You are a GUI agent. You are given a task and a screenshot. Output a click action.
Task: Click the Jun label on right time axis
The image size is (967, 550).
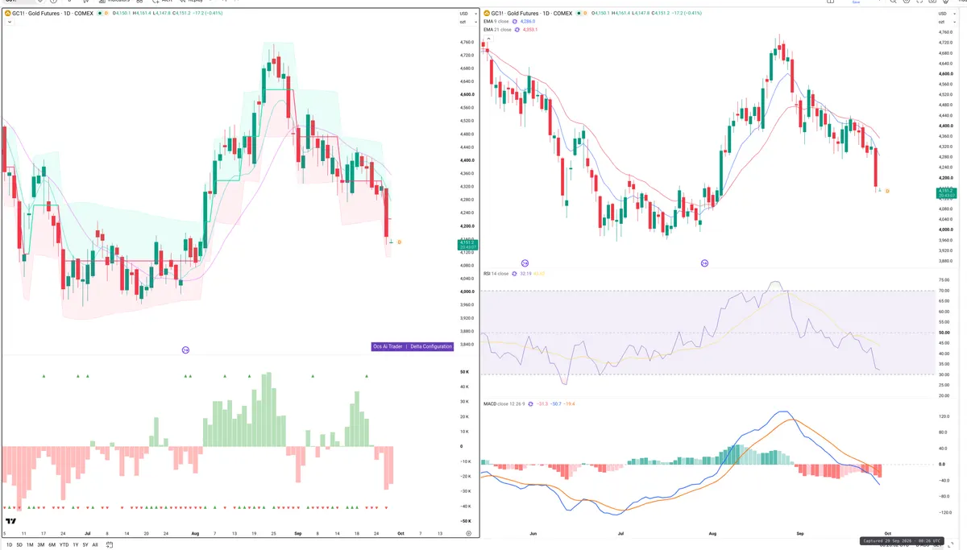[x=533, y=533]
